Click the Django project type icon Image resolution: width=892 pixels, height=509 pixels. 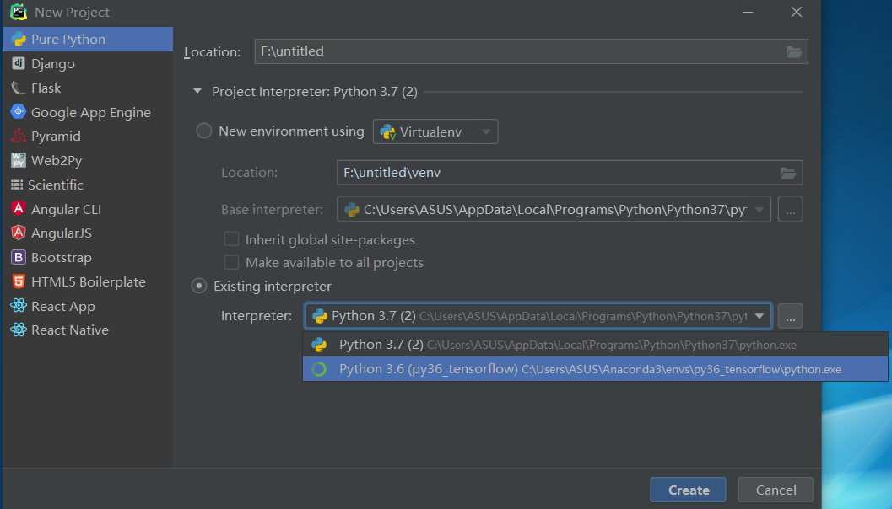coord(18,63)
